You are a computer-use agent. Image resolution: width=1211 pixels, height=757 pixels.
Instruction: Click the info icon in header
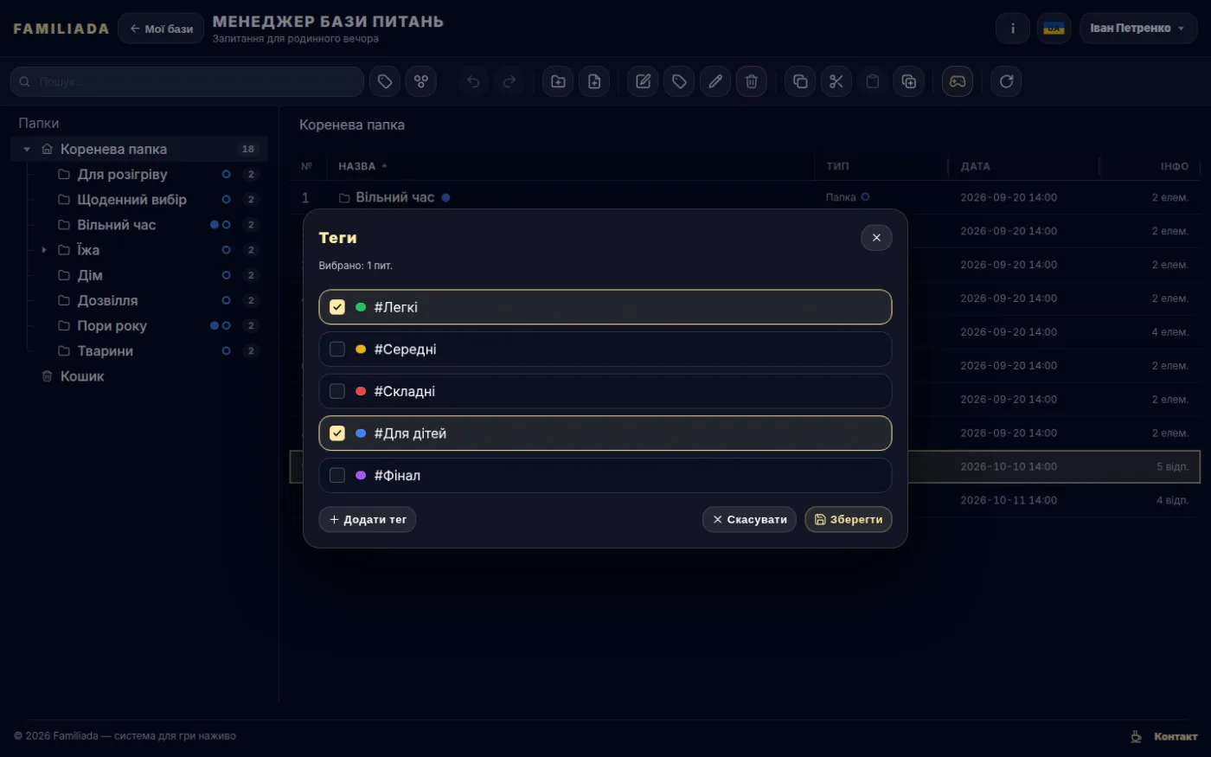tap(1013, 29)
